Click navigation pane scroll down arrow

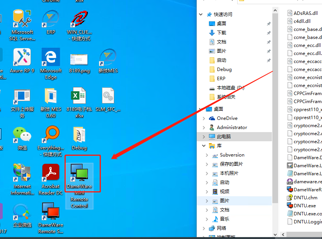[x=275, y=234]
